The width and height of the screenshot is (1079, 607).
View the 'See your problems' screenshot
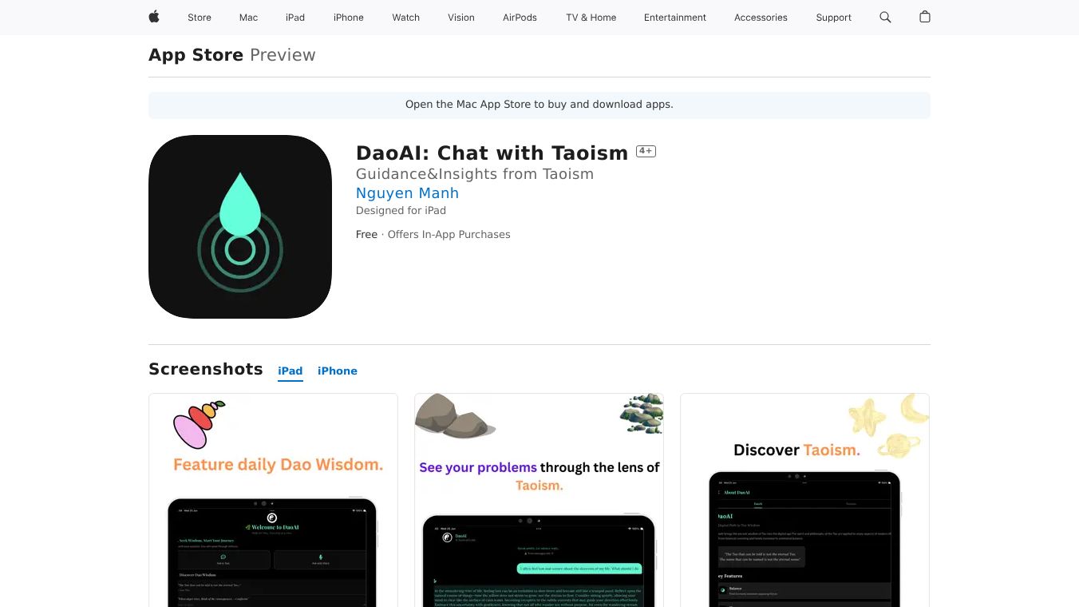coord(539,500)
